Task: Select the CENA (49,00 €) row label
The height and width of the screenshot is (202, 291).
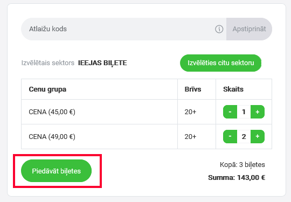Action: pos(52,137)
